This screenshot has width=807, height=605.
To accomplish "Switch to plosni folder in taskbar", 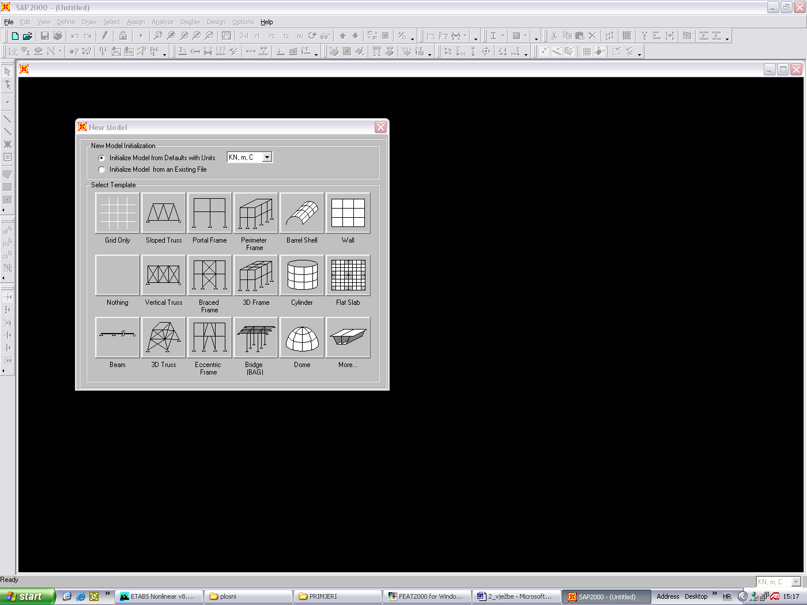I will tap(248, 596).
